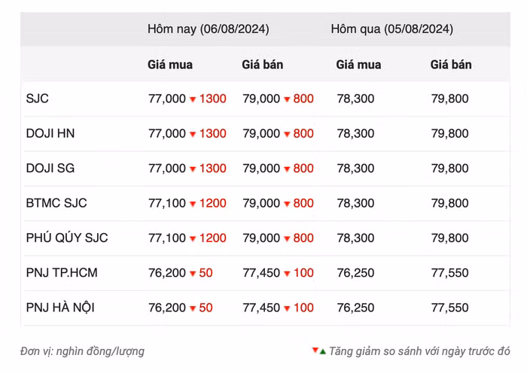Select the Hôm qua (05/08/2024) column header
527x373 pixels.
click(x=391, y=29)
